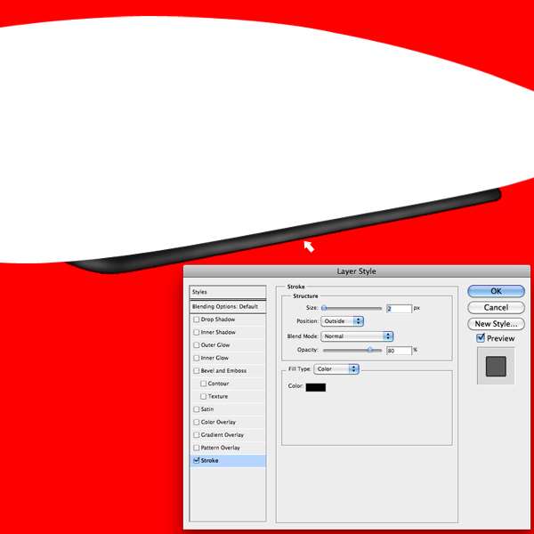Click the Cancel button
This screenshot has height=534, width=534.
coord(496,307)
